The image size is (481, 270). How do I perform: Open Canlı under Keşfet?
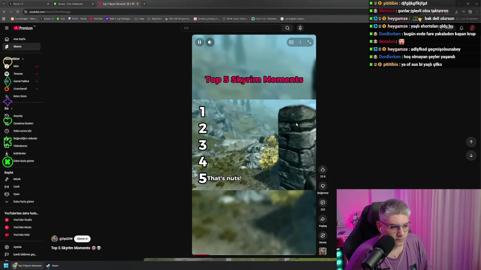pos(21,187)
